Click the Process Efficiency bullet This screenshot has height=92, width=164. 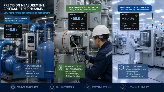(31, 76)
